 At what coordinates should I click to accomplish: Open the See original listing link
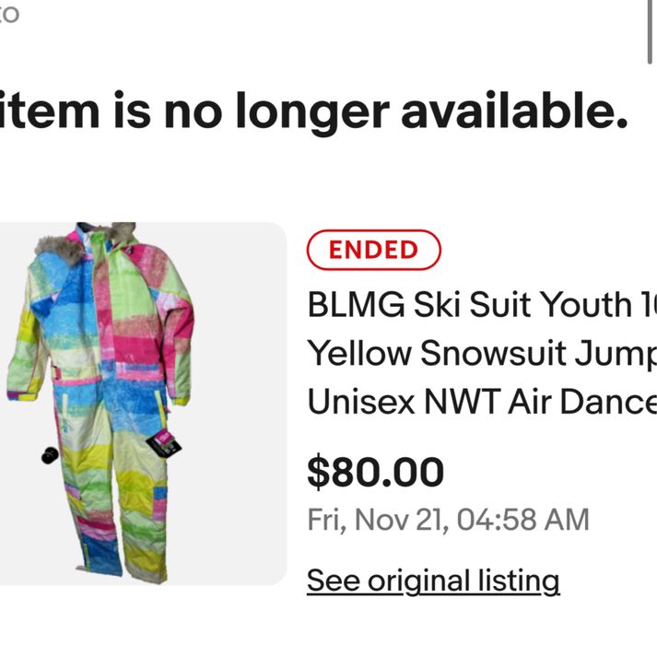433,580
